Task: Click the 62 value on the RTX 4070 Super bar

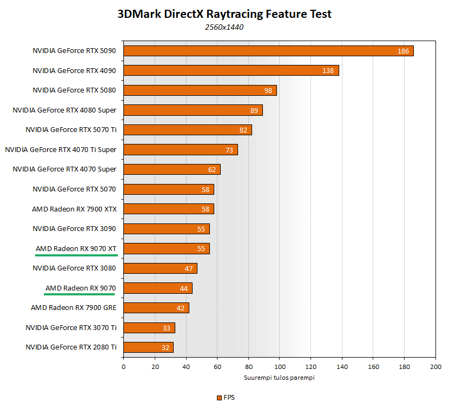Action: tap(212, 170)
